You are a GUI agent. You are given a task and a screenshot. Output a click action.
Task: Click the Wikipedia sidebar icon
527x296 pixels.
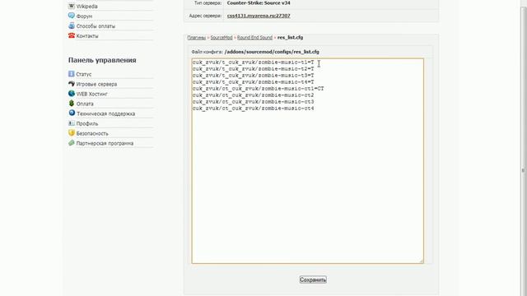72,6
